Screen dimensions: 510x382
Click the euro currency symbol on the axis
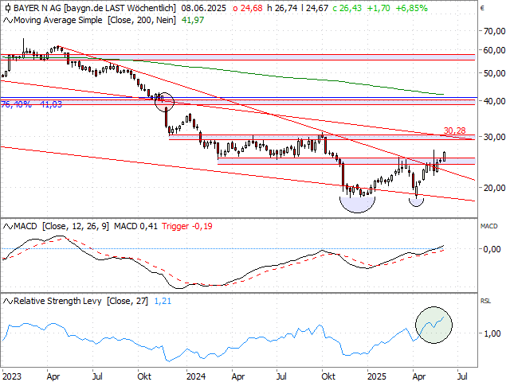point(482,8)
